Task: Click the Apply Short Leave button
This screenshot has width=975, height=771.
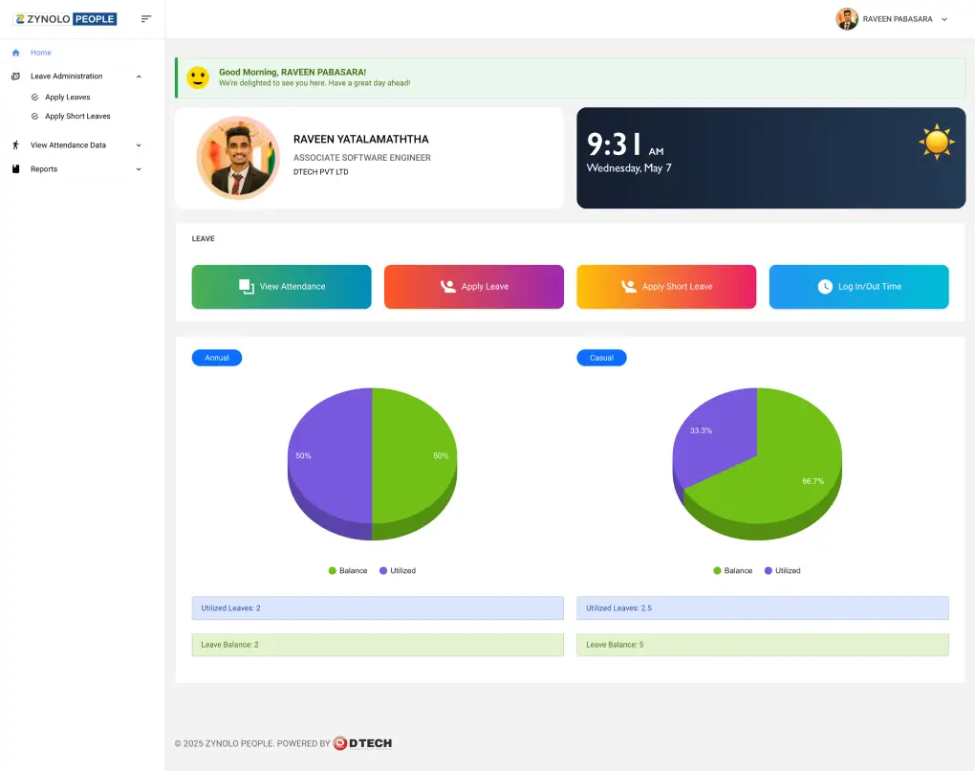Action: (666, 286)
